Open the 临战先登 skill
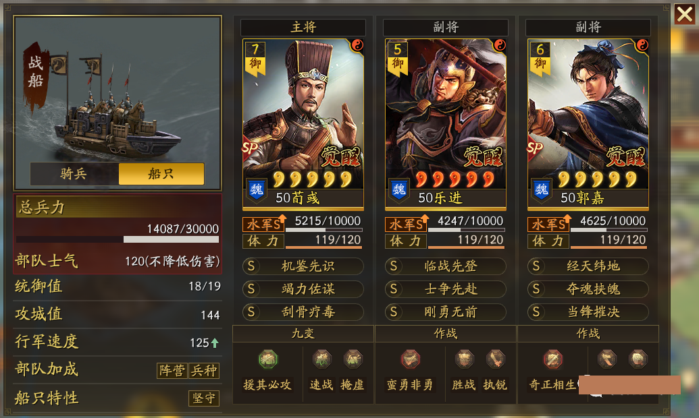The height and width of the screenshot is (418, 699). tap(446, 266)
